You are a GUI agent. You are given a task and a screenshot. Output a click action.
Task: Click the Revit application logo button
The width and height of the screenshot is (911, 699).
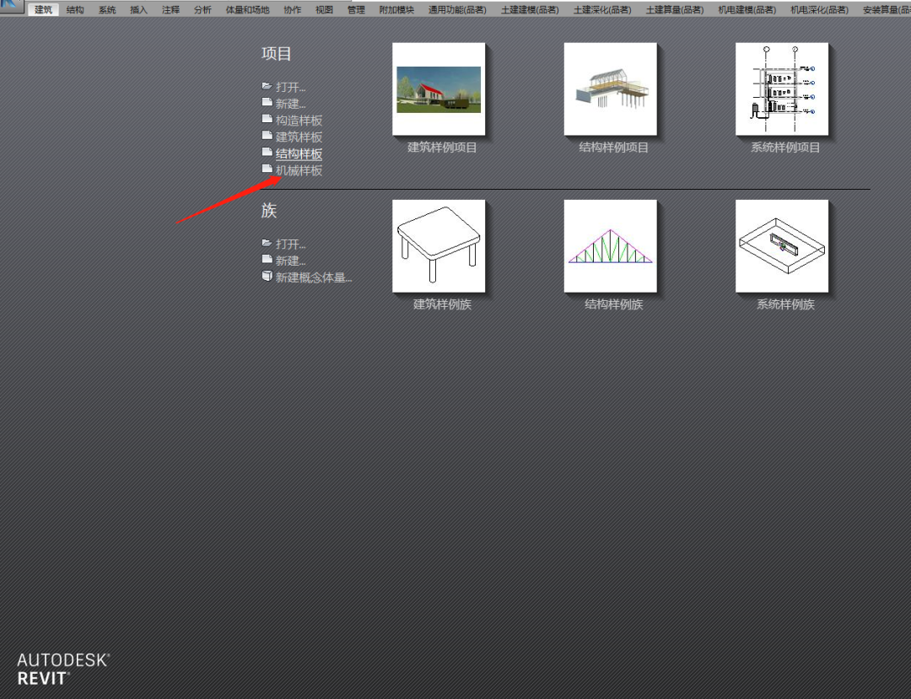(12, 7)
